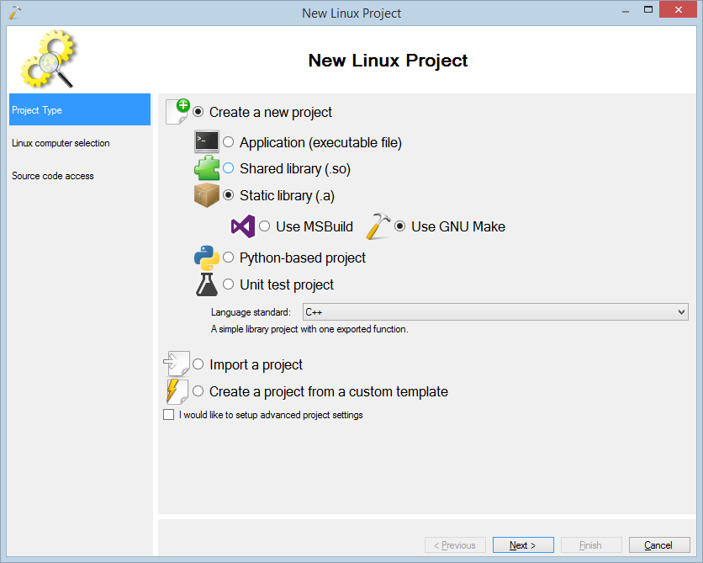Go to Source code access step
Screen dimensions: 703x563
pyautogui.click(x=53, y=176)
